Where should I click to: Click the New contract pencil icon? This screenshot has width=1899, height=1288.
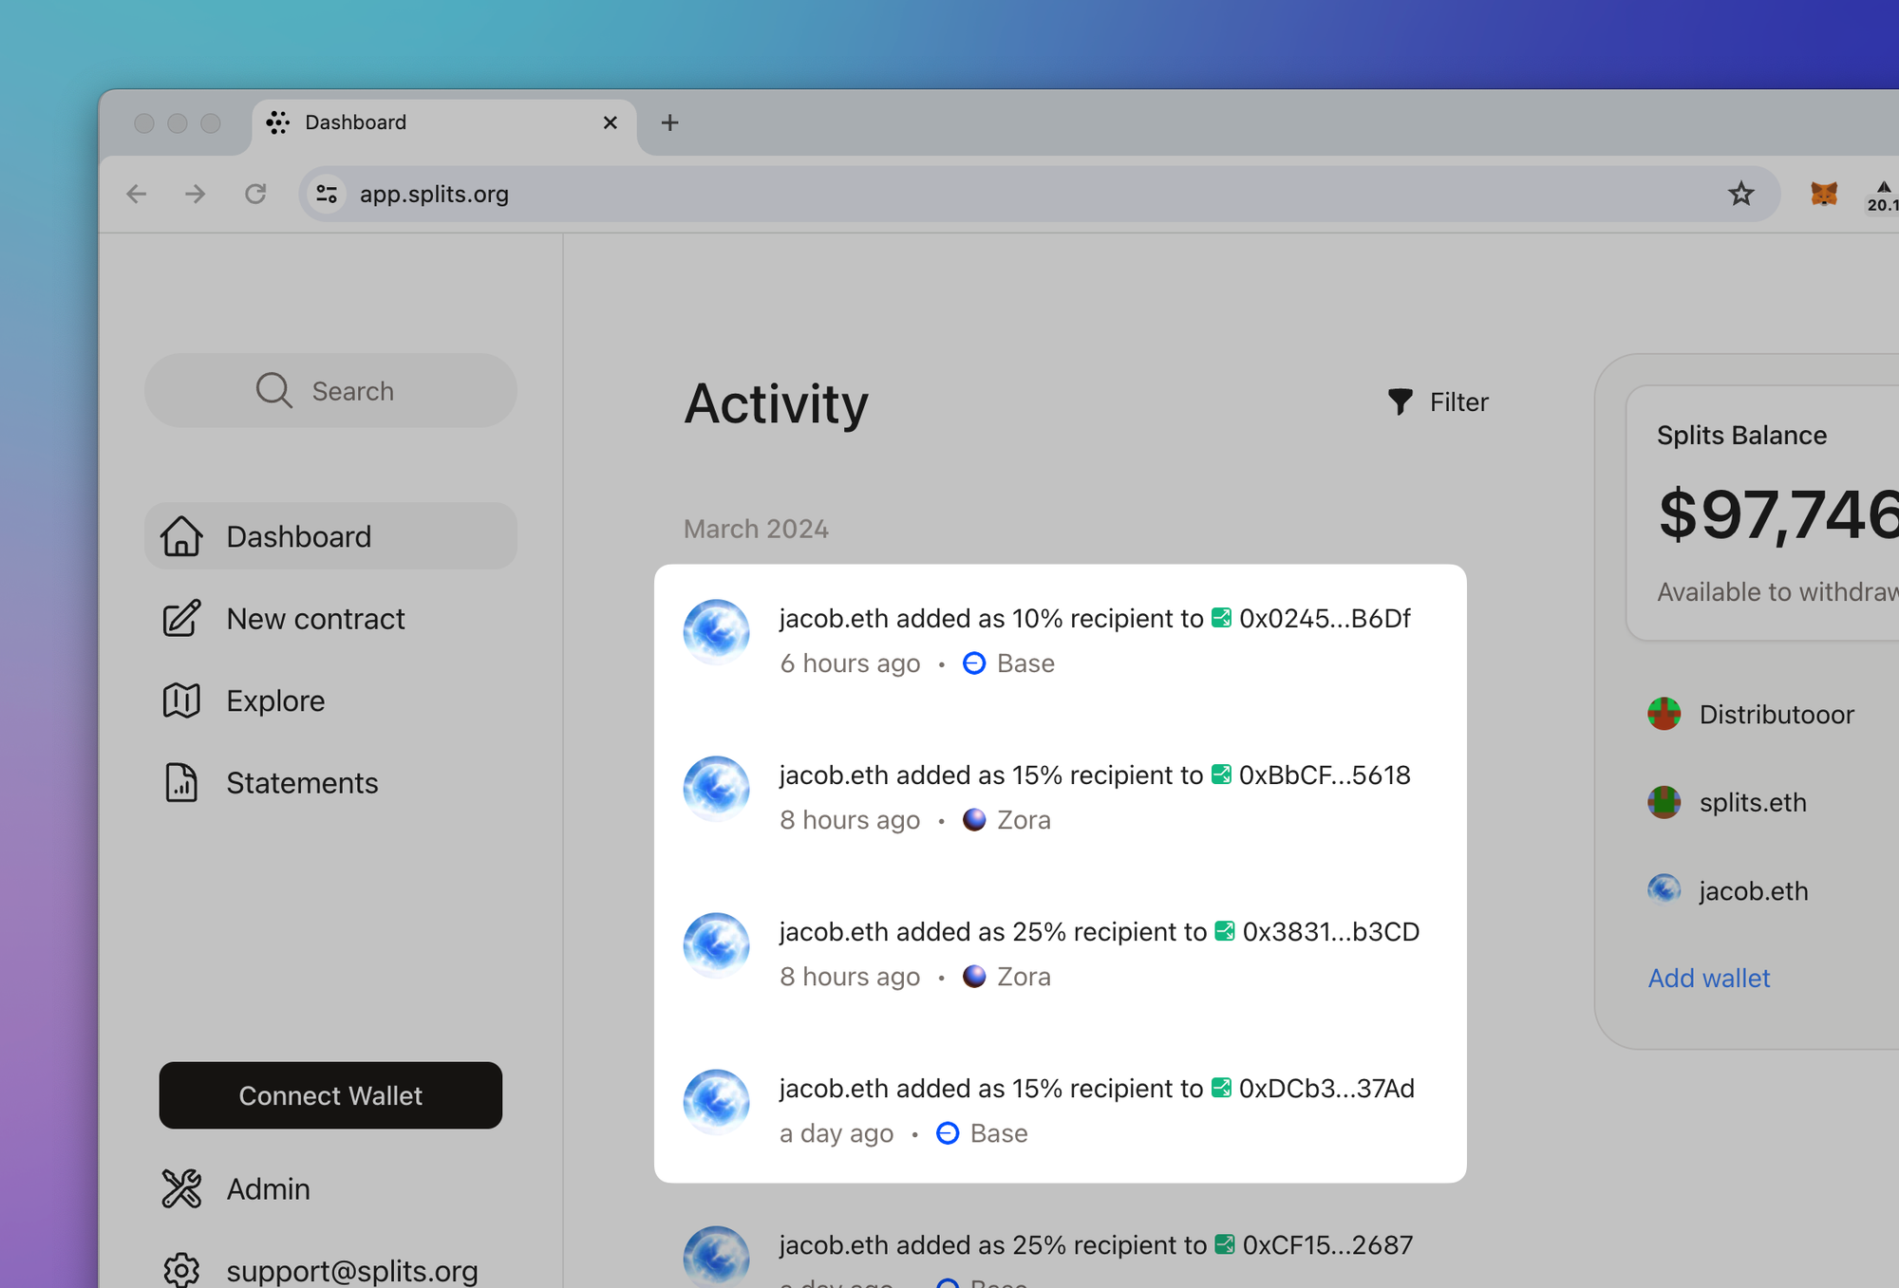click(x=180, y=619)
